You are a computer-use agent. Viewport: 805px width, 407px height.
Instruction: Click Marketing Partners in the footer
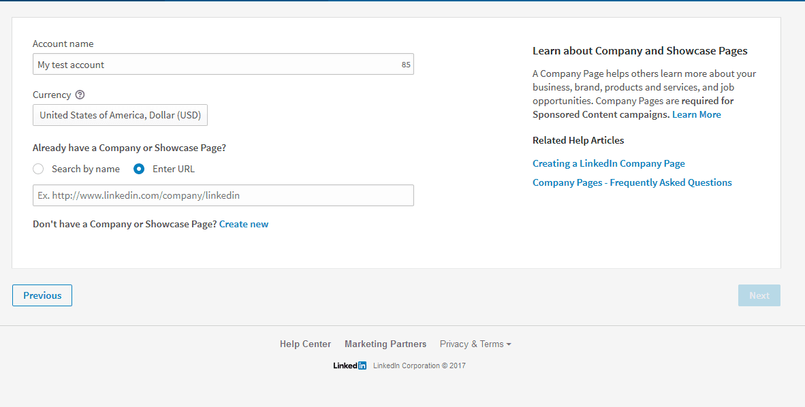[385, 344]
